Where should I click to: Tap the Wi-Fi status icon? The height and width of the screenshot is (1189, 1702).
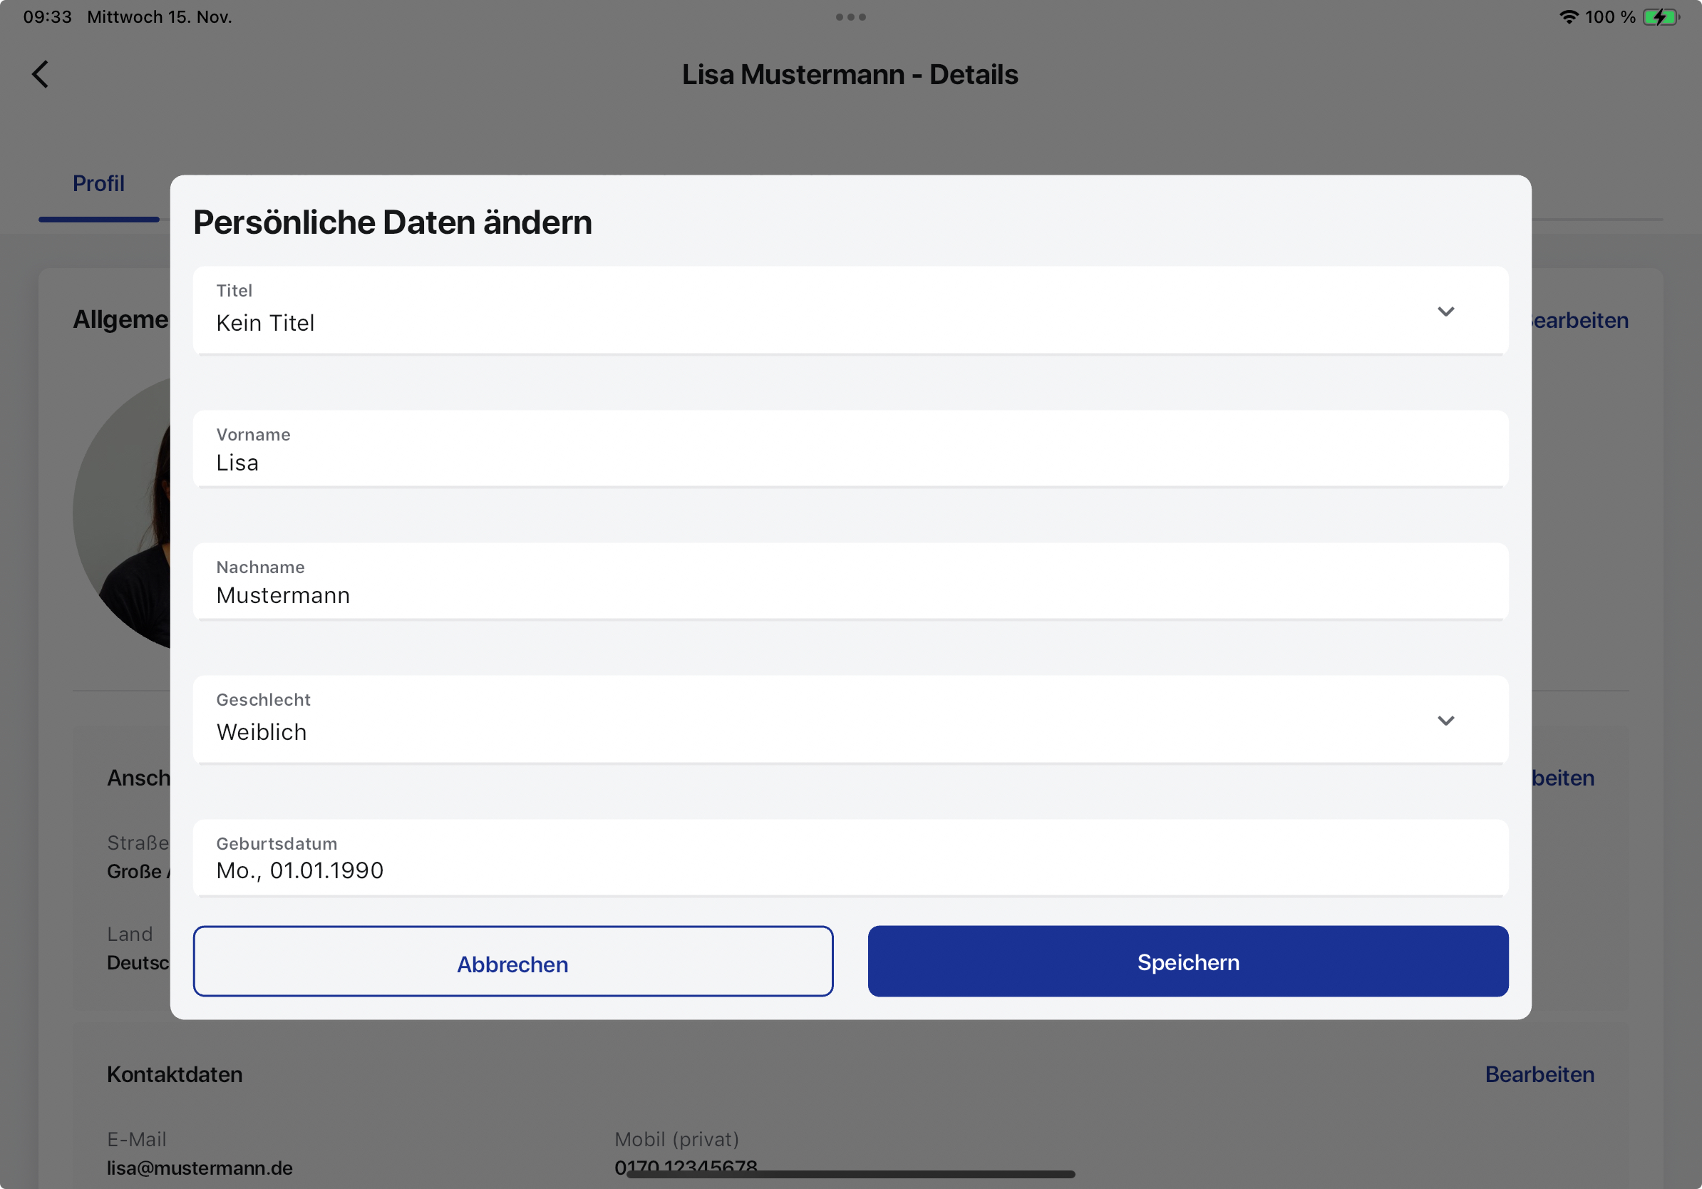[x=1569, y=17]
